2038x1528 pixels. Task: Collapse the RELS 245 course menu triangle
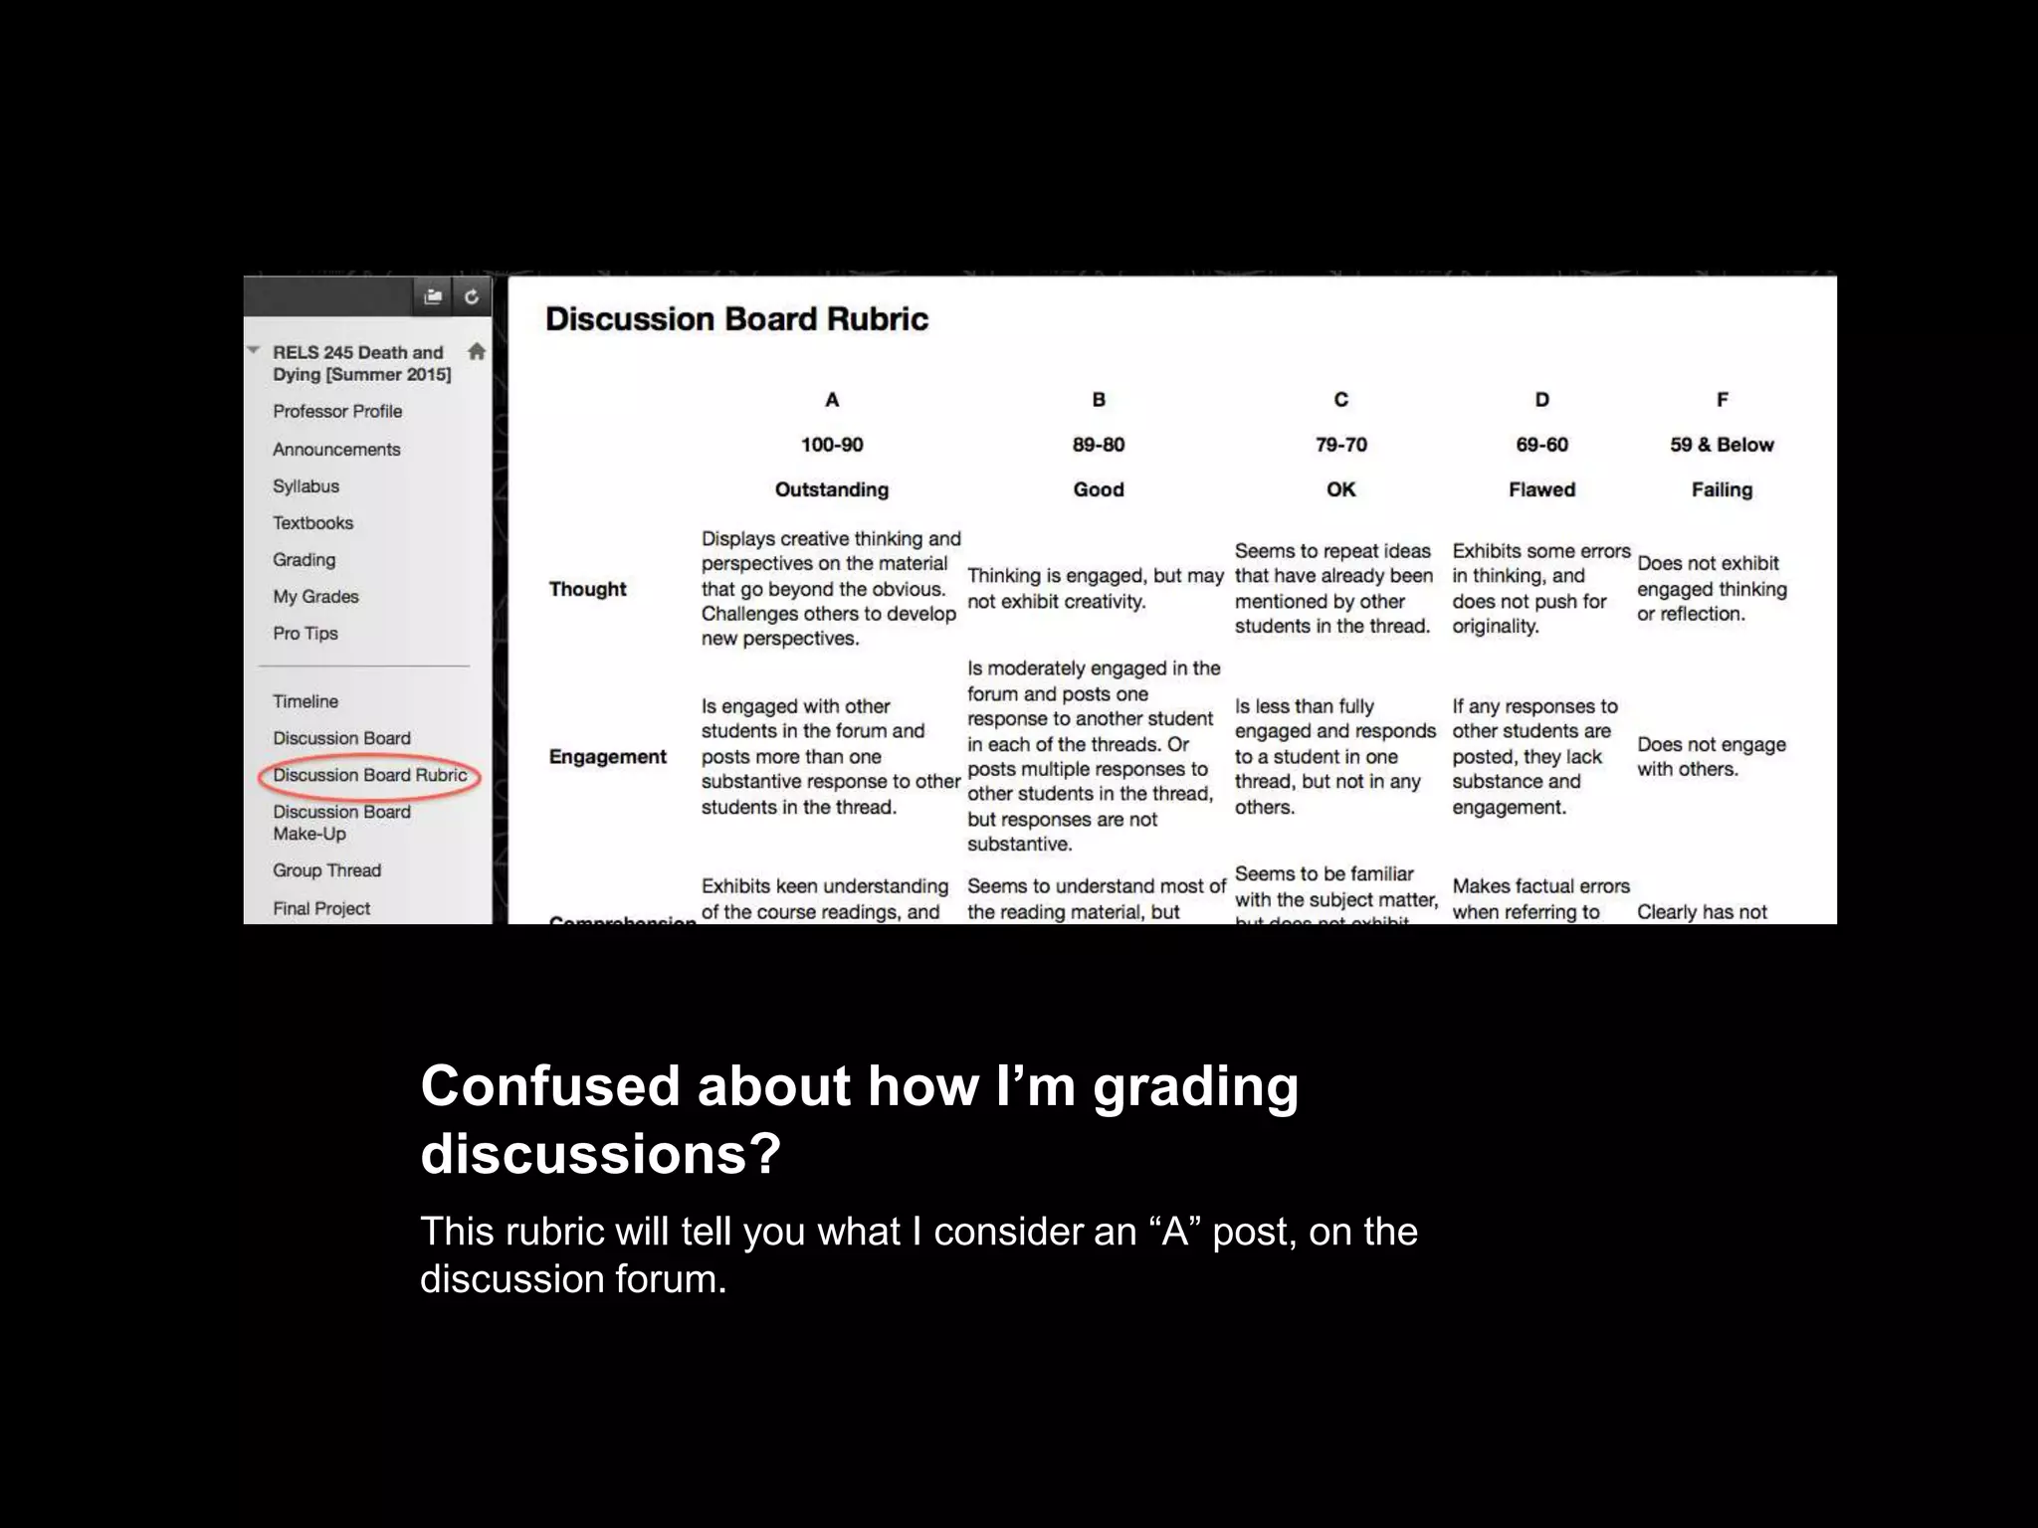[x=254, y=350]
